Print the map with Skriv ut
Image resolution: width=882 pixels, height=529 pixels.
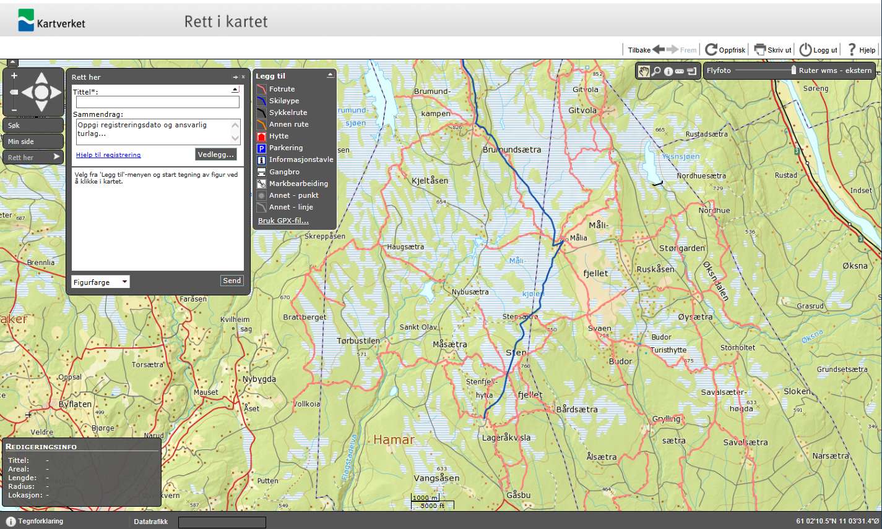click(772, 50)
